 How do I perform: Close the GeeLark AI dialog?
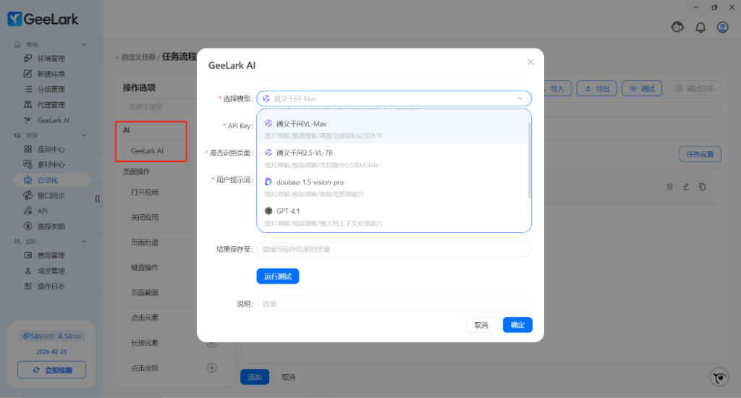(x=530, y=62)
